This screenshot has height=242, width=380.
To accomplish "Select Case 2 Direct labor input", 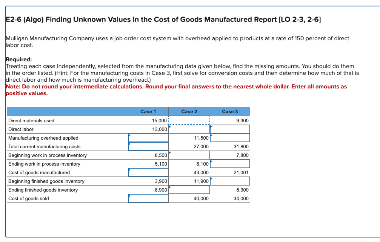I will (x=189, y=129).
